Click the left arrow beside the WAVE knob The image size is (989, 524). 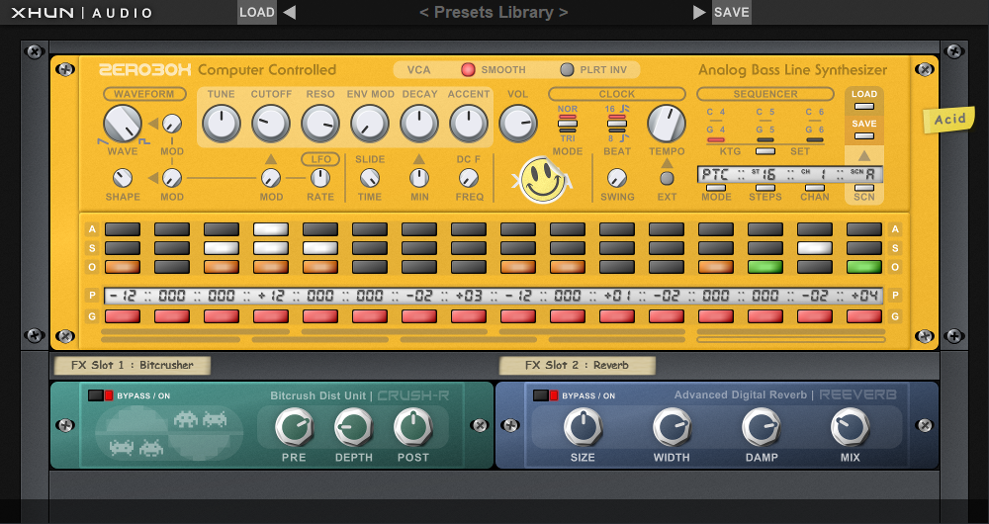click(x=153, y=124)
